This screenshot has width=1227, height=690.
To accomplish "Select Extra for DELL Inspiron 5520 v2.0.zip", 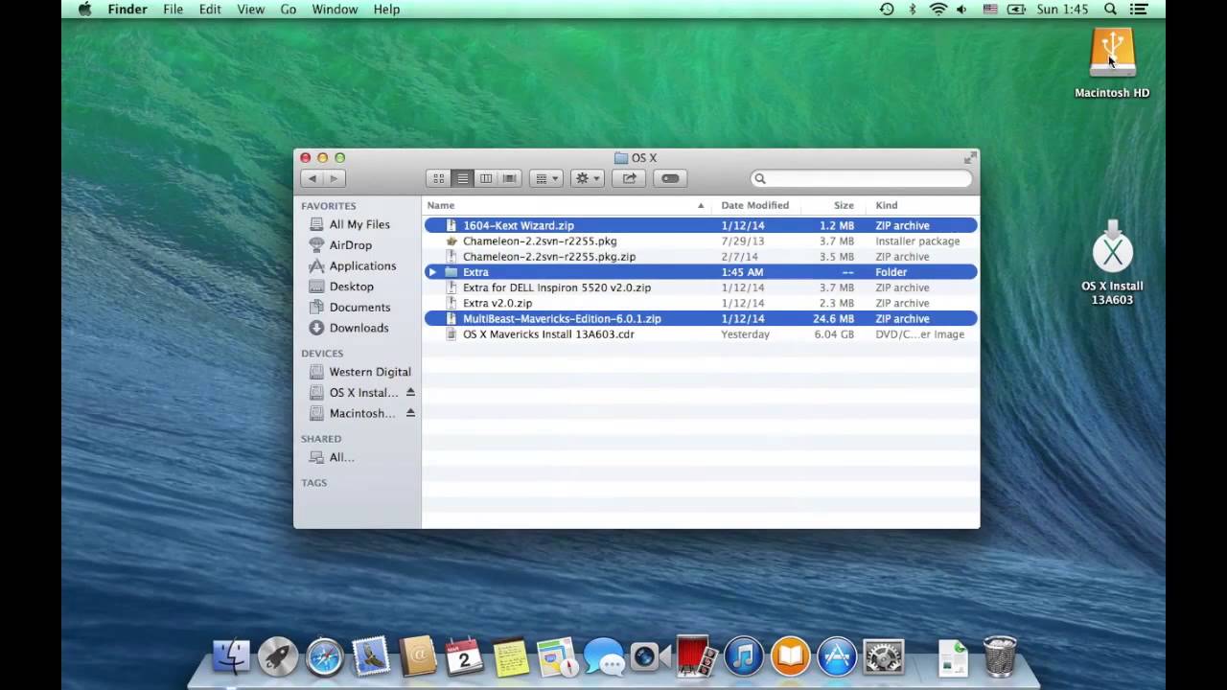I will 701,287.
